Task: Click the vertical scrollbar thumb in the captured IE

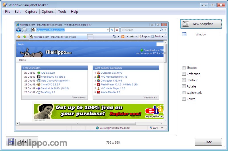Action: pos(165,53)
